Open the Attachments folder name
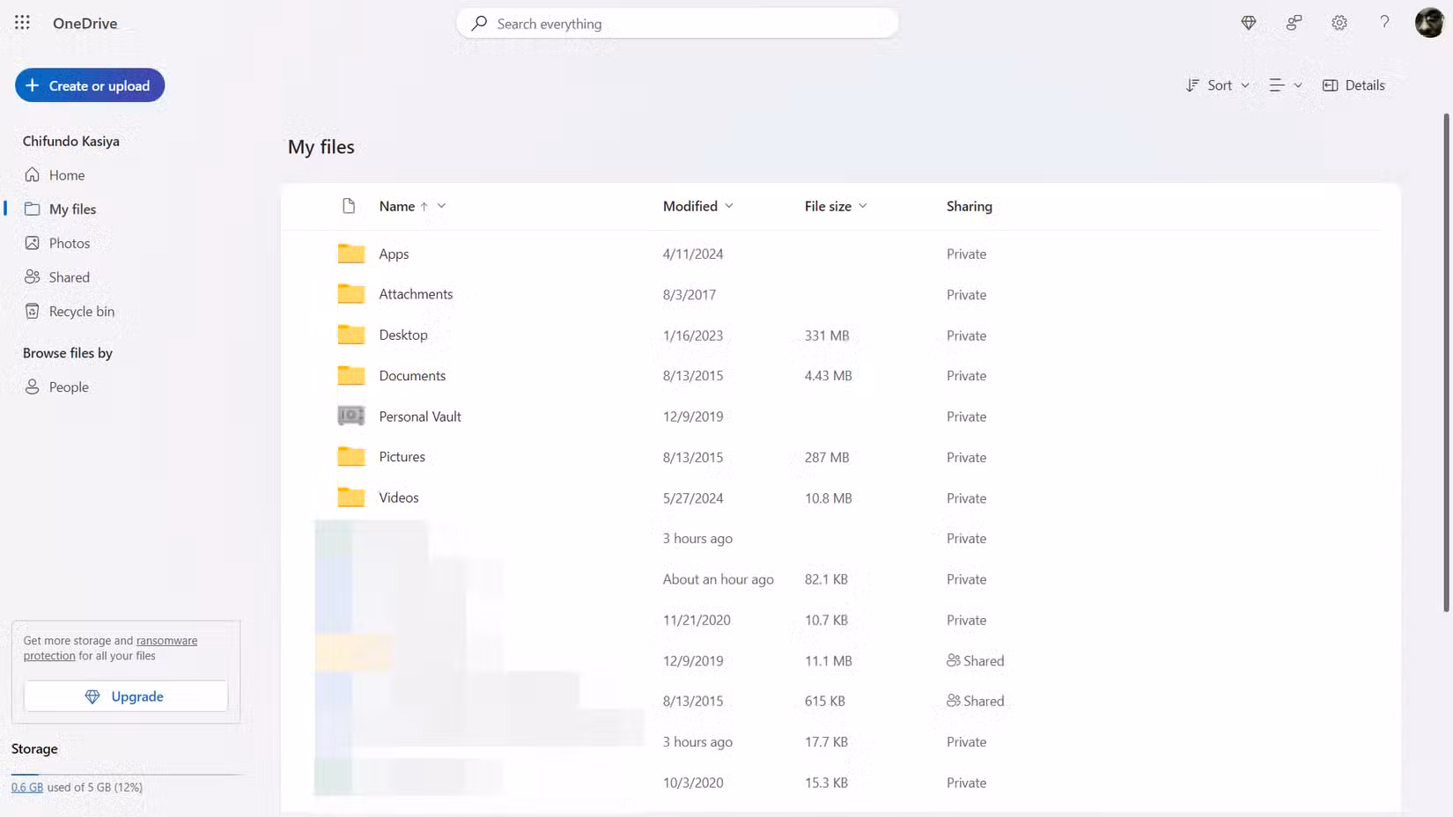1453x817 pixels. pyautogui.click(x=416, y=294)
